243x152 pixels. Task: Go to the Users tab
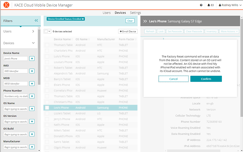pos(106,13)
